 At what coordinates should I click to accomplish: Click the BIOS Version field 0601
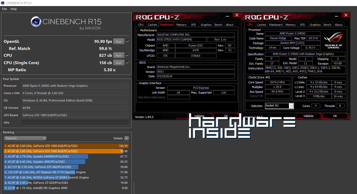tap(196, 72)
